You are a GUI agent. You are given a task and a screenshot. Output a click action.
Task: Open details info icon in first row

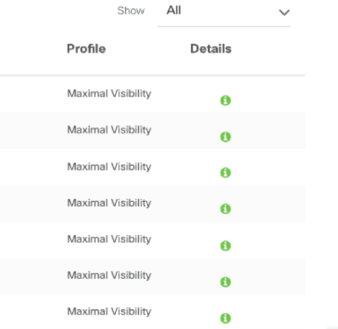coord(226,101)
